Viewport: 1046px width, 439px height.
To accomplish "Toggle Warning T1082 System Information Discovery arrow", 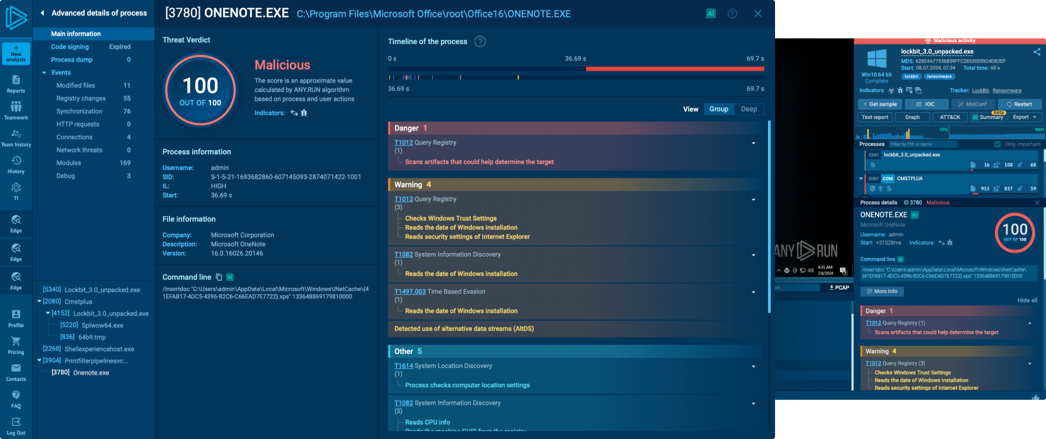I will coord(754,255).
